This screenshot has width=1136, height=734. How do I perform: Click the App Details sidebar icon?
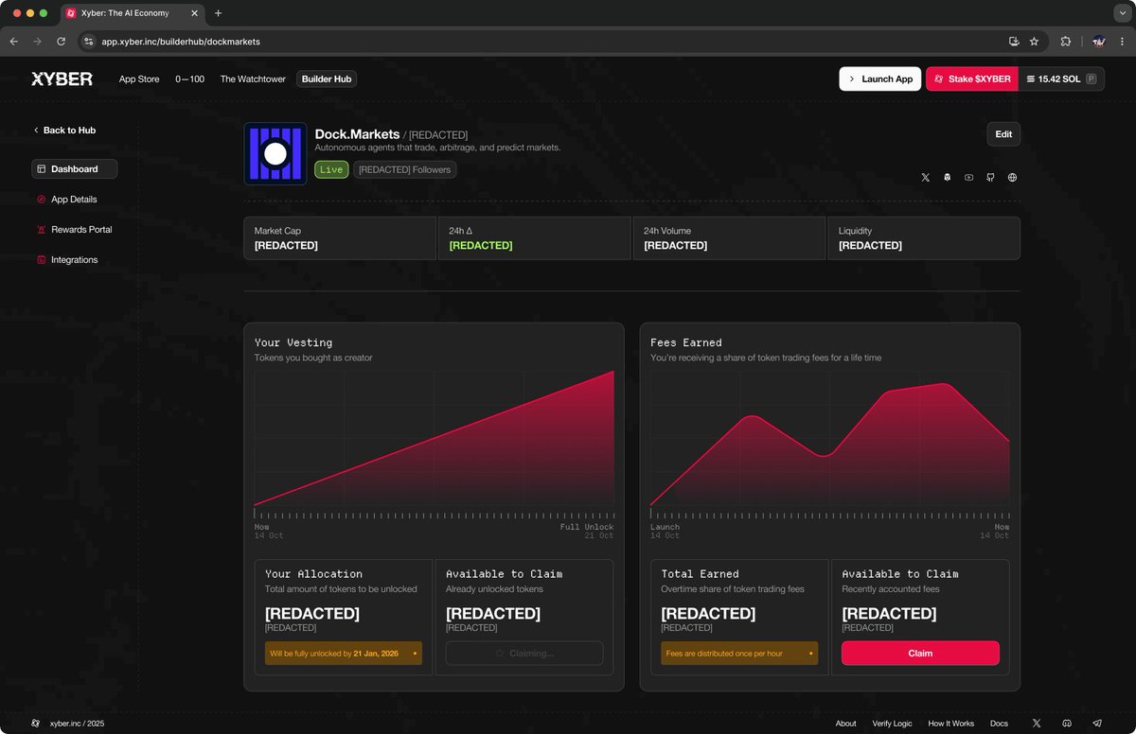pyautogui.click(x=42, y=200)
